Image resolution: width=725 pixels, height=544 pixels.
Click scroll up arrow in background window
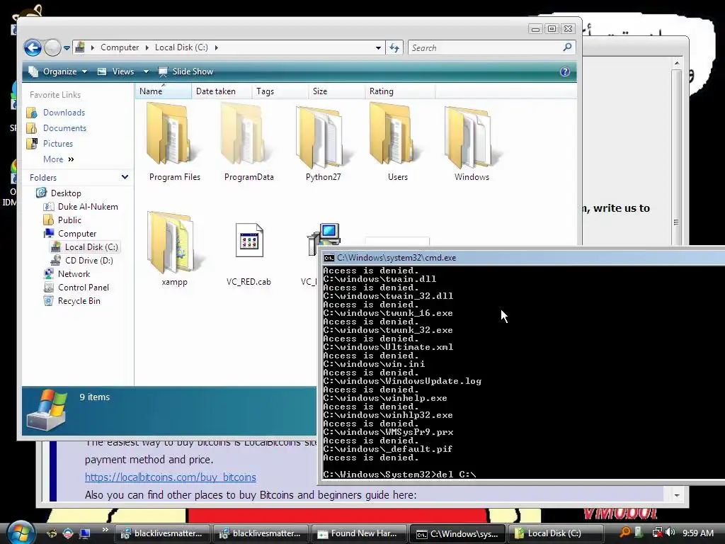[677, 63]
